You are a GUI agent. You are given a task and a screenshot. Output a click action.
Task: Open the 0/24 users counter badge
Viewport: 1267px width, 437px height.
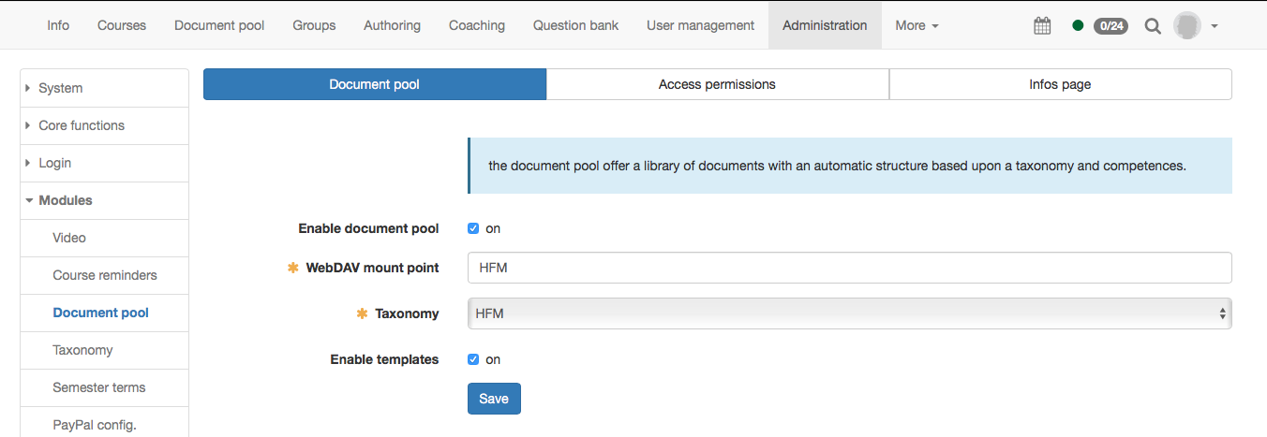(1111, 26)
